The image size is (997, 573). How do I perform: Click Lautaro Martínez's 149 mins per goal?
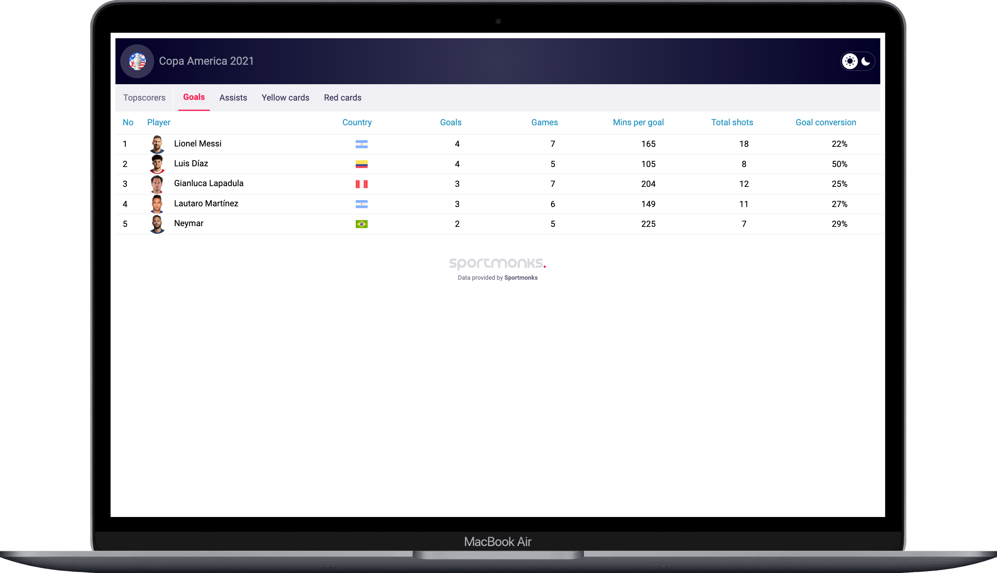(x=648, y=204)
